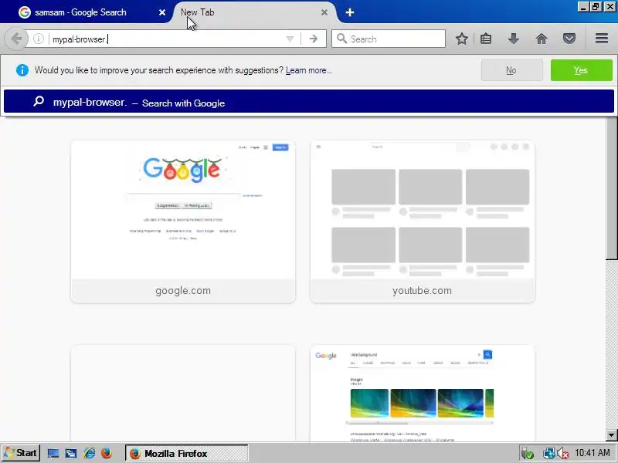Click the search icon in Google suggestion row
The width and height of the screenshot is (618, 463).
[x=39, y=102]
